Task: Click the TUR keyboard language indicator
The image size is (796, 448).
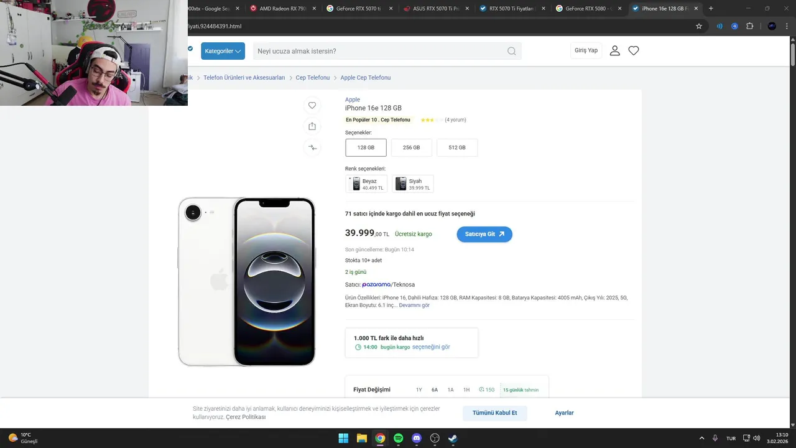Action: point(731,438)
